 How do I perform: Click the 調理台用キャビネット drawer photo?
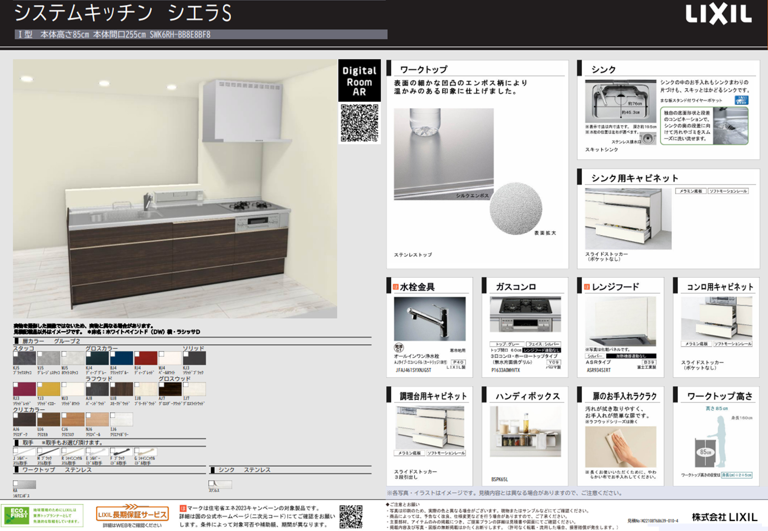pyautogui.click(x=430, y=427)
